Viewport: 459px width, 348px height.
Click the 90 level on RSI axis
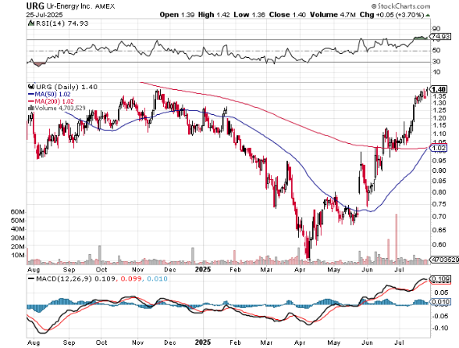point(436,29)
